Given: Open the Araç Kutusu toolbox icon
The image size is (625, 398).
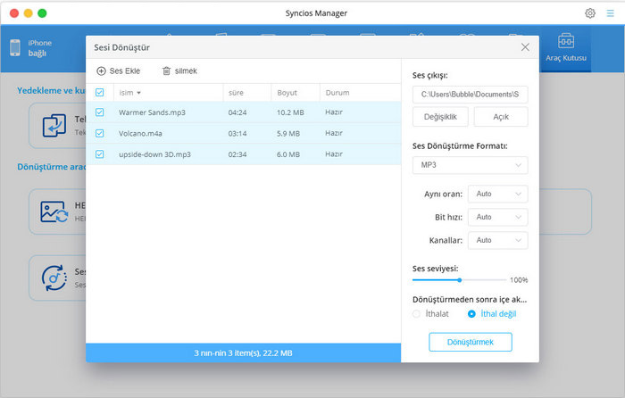Looking at the screenshot, I should (565, 41).
